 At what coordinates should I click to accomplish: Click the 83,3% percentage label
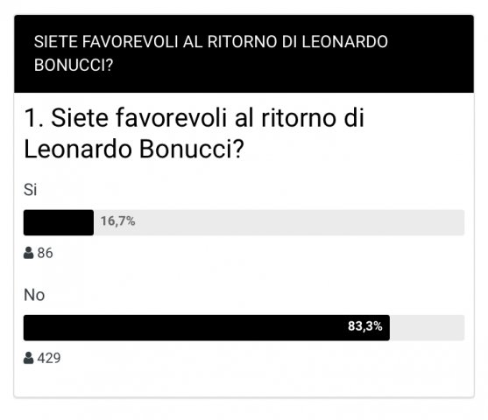click(365, 326)
